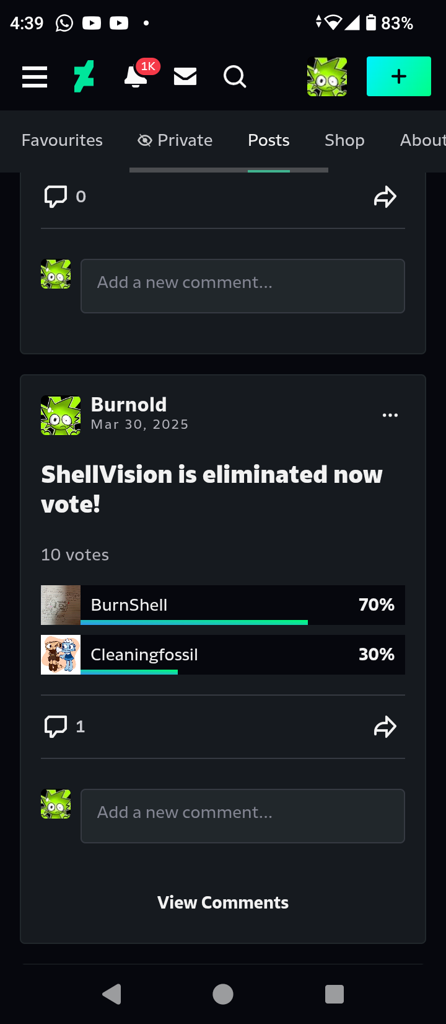This screenshot has height=1024, width=446.
Task: Open Burnold username link on post
Action: coord(129,405)
